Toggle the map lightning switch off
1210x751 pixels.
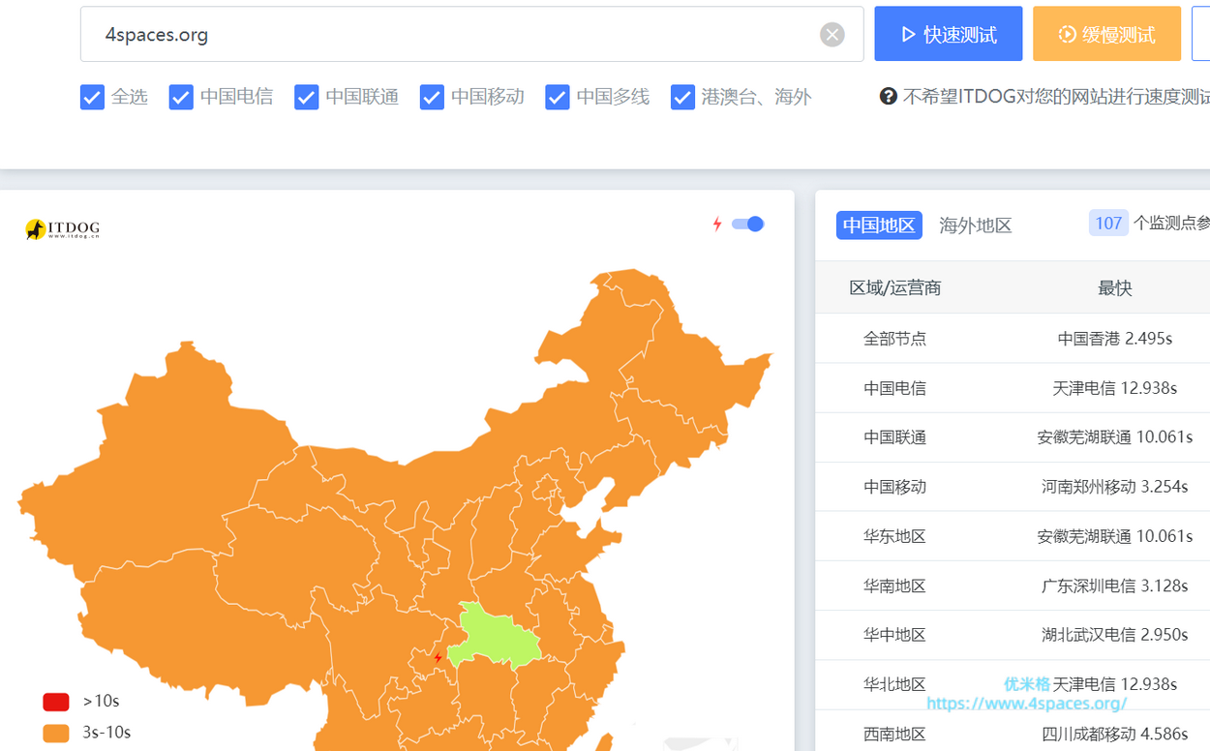pos(747,225)
